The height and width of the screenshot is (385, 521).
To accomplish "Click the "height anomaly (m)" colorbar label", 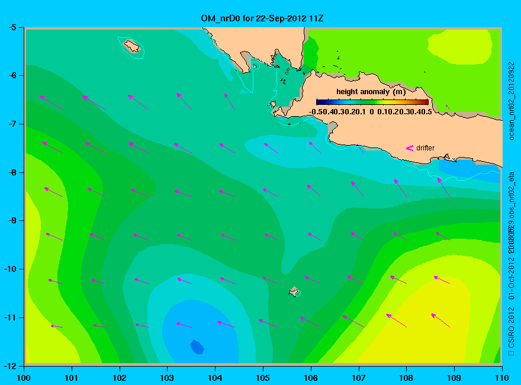I will 371,92.
